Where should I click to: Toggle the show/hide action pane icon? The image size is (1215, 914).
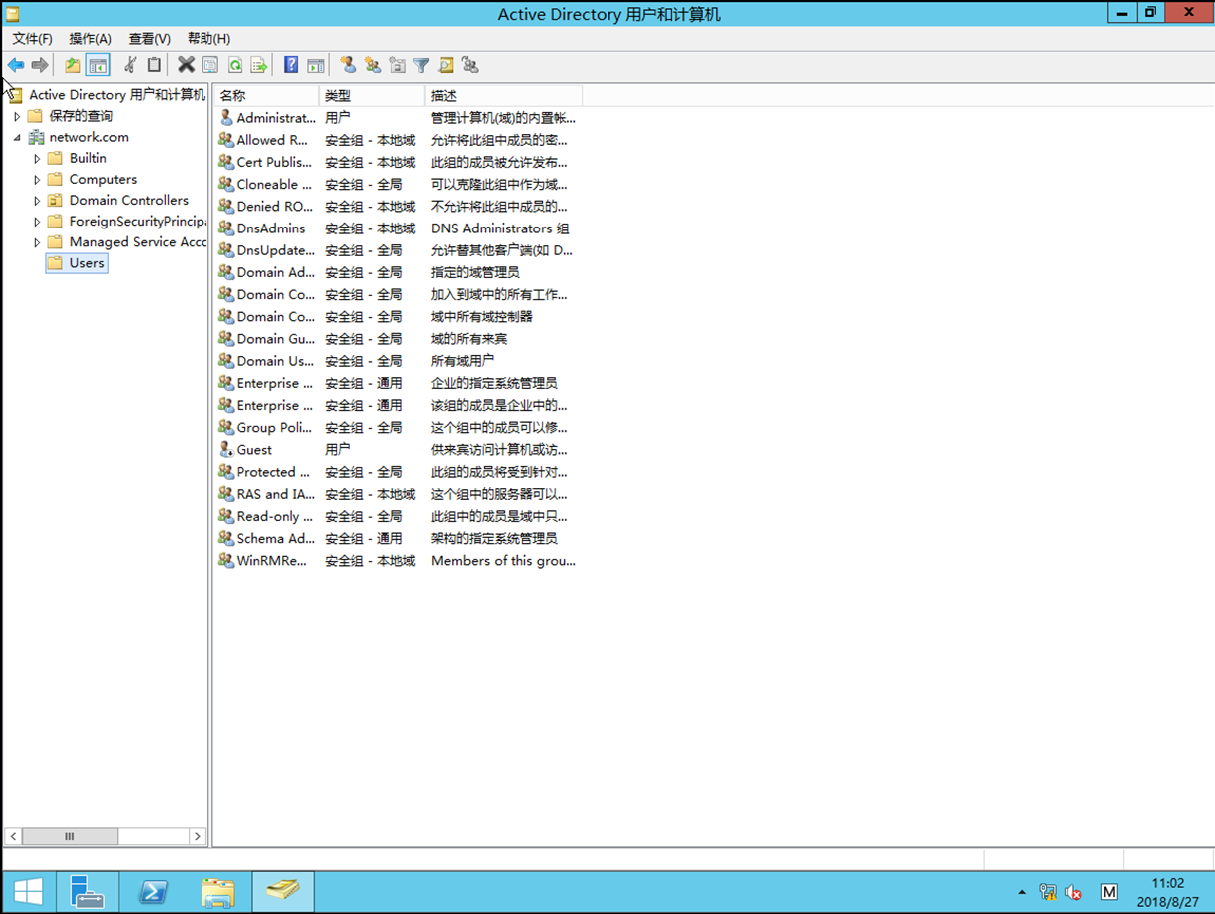tap(316, 65)
